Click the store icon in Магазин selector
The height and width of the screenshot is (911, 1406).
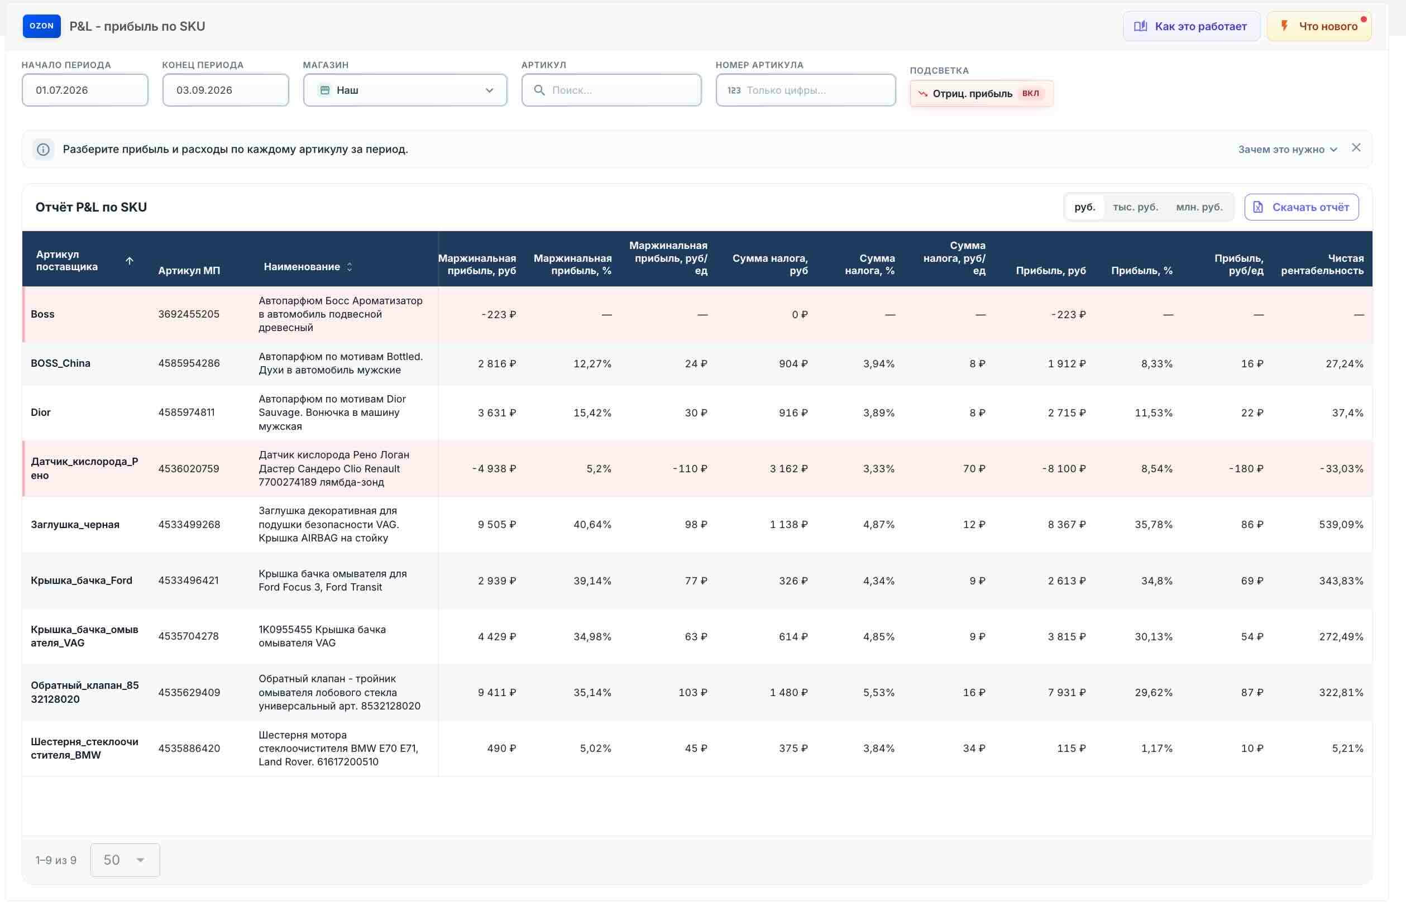coord(324,90)
